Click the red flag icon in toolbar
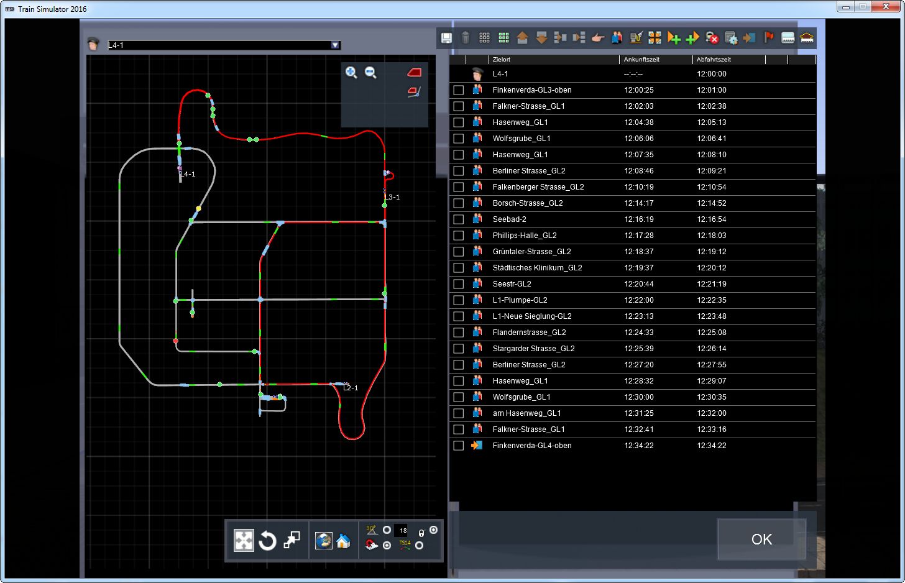The width and height of the screenshot is (905, 583). point(769,38)
